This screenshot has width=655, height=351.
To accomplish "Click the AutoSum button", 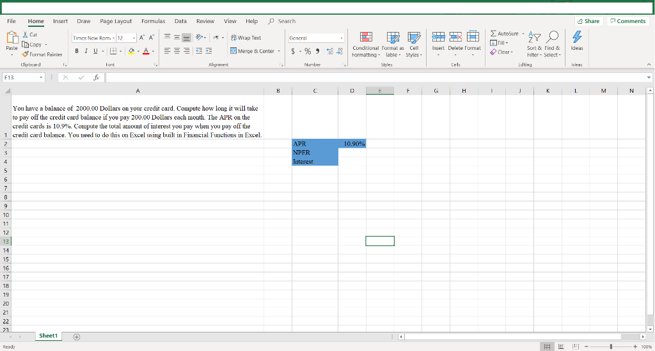I will [504, 34].
